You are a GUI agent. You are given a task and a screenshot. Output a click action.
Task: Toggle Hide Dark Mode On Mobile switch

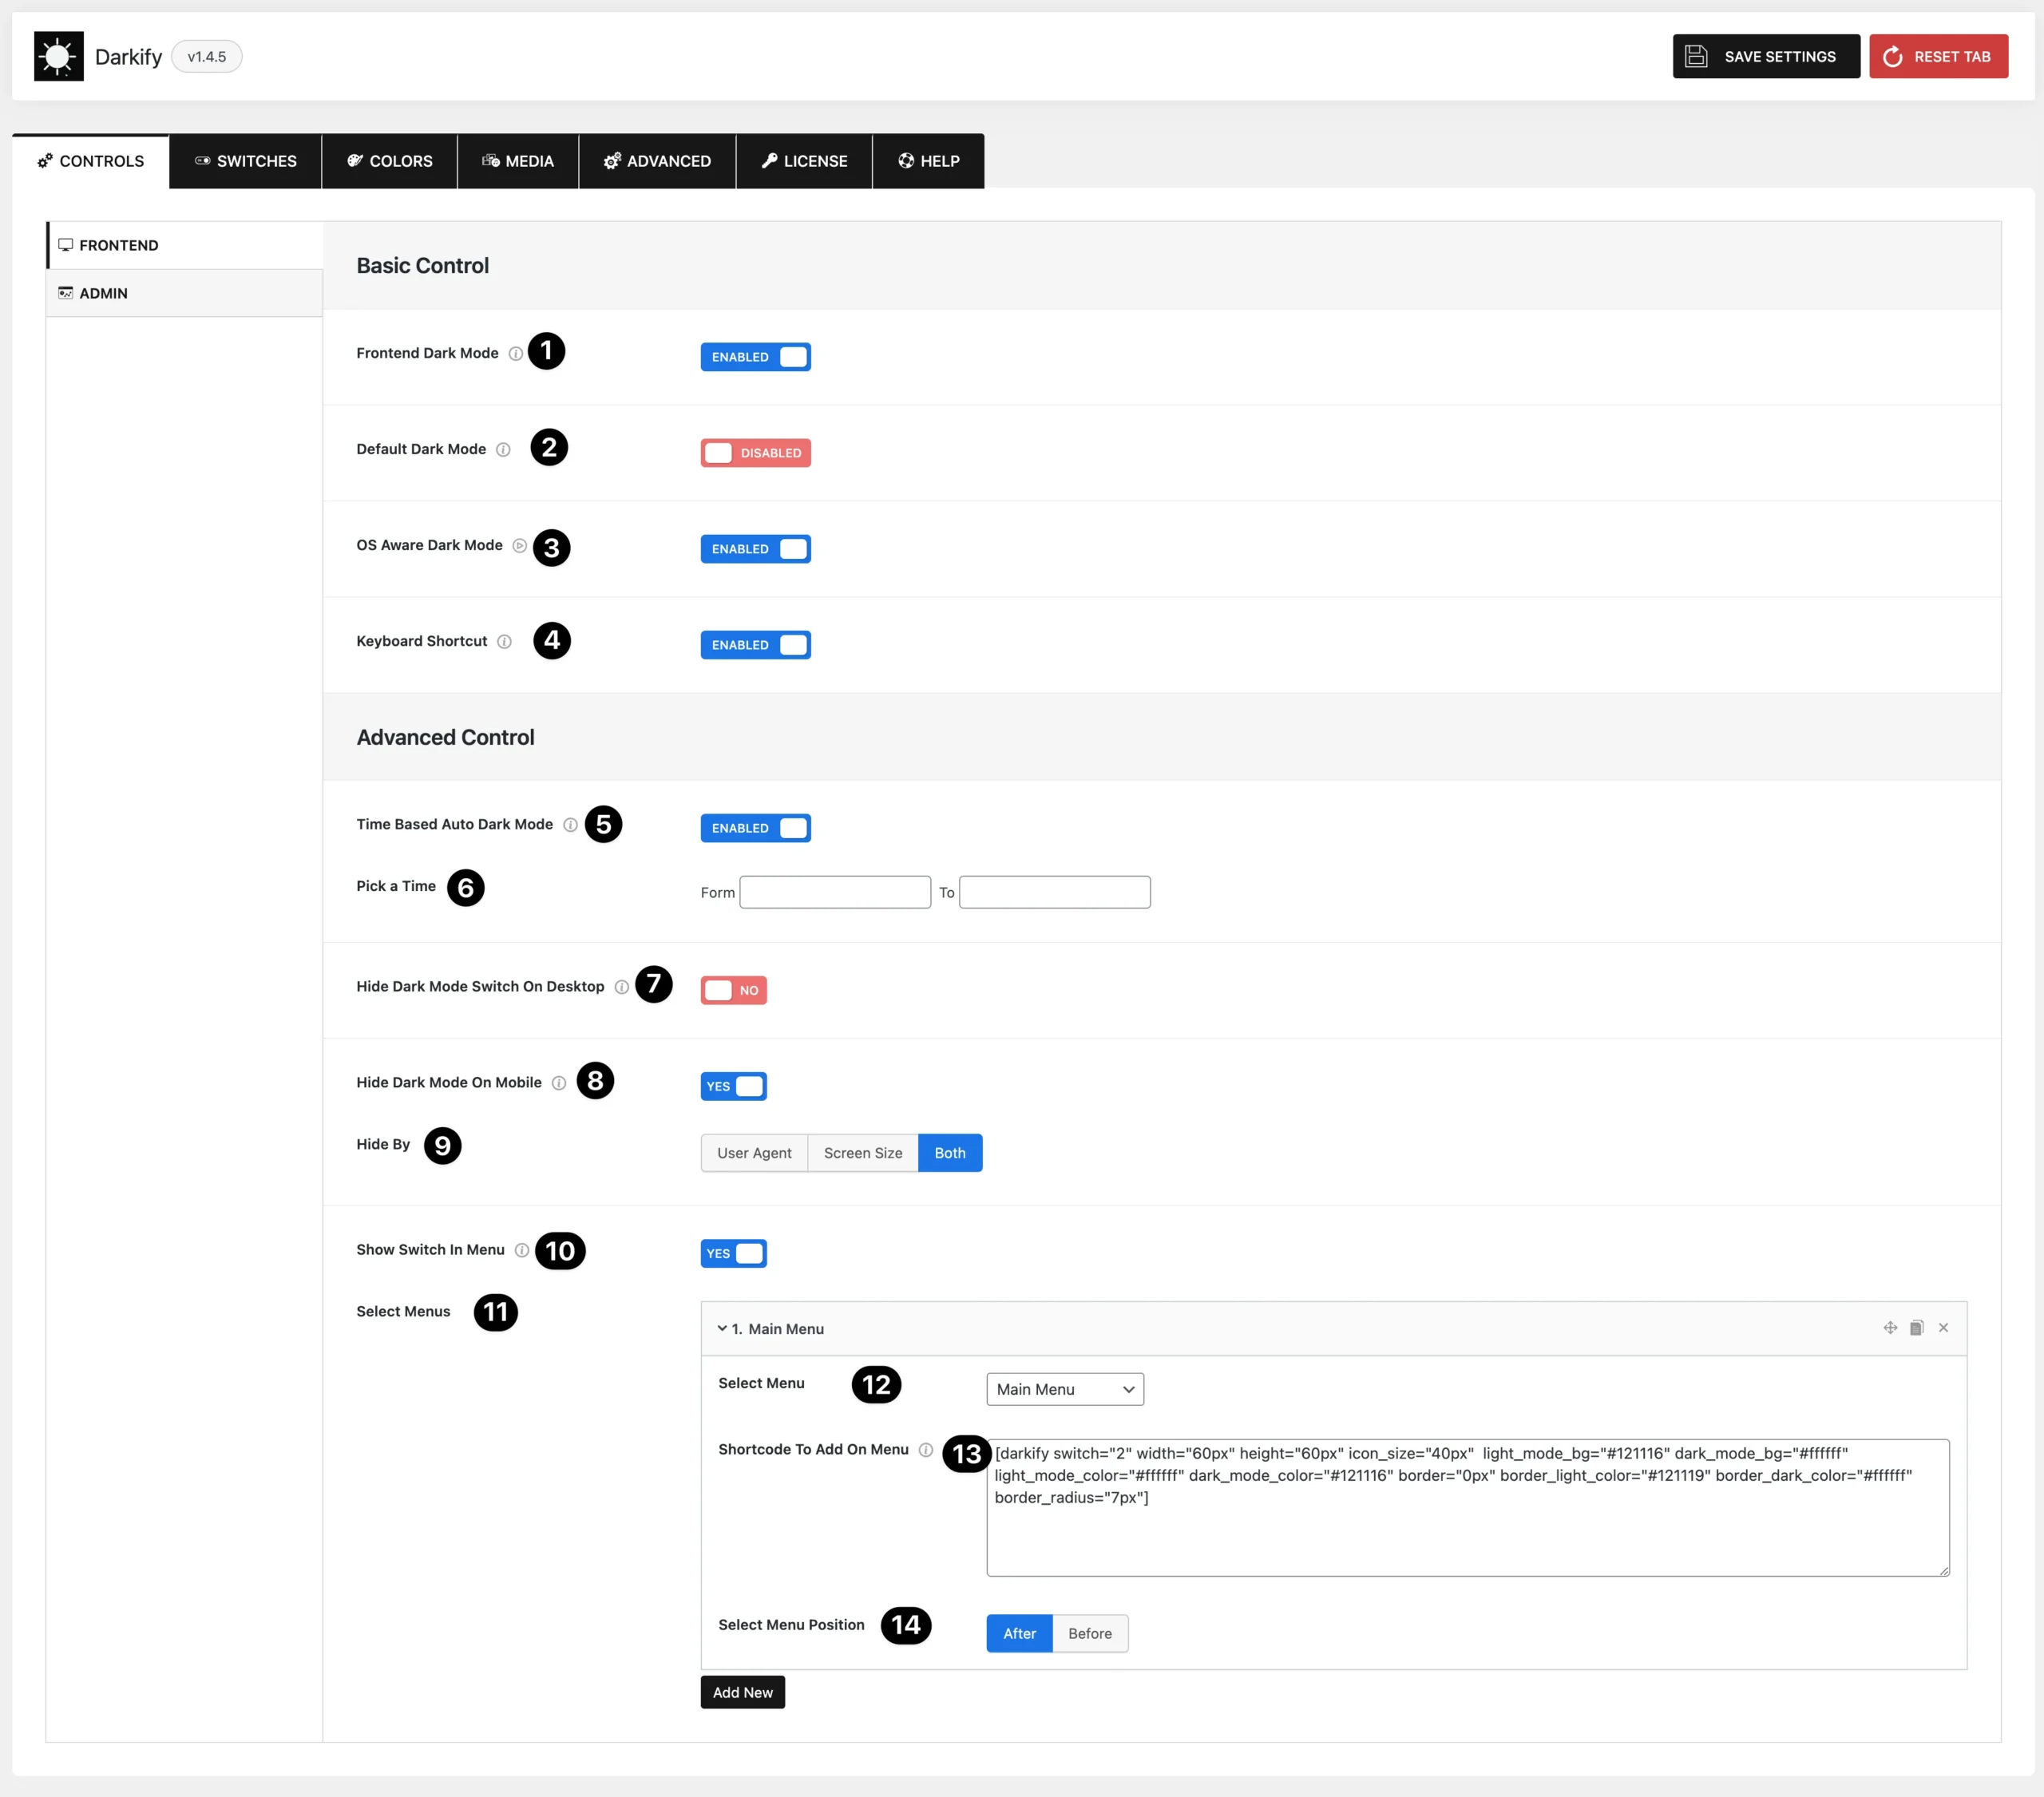pyautogui.click(x=733, y=1086)
